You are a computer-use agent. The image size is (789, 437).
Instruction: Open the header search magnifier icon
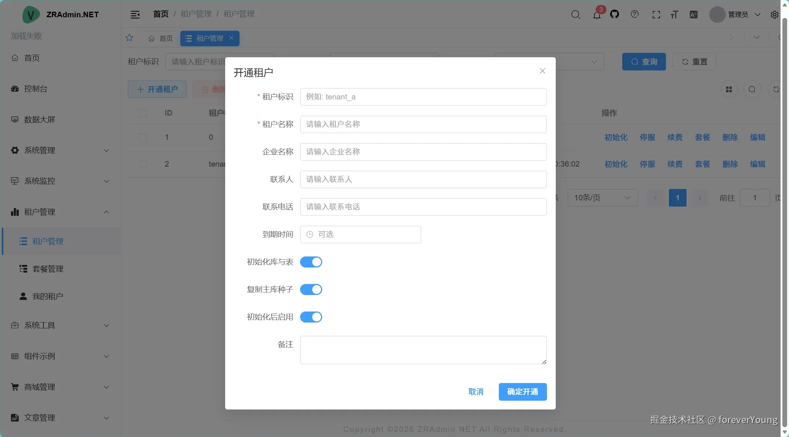click(576, 15)
